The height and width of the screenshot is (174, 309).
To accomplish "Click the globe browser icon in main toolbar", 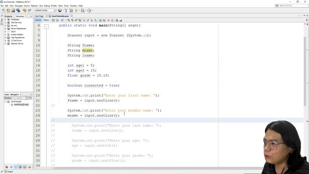I will click(x=60, y=11).
